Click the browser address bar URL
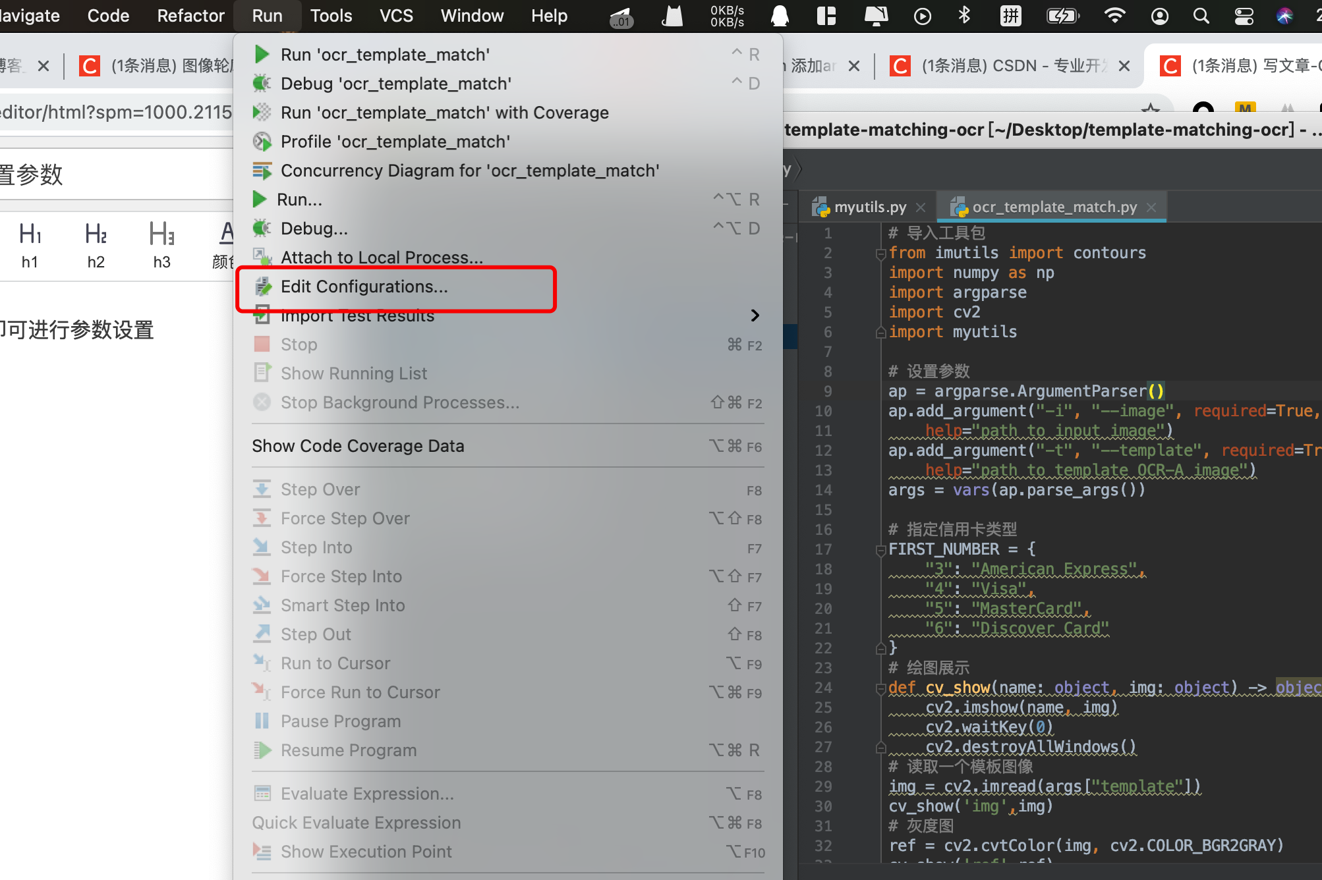The height and width of the screenshot is (880, 1322). [115, 112]
